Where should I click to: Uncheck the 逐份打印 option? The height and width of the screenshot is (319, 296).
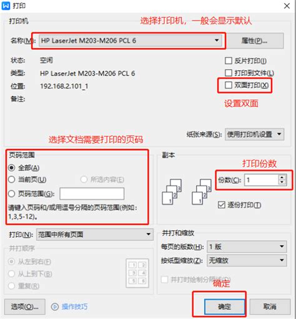coord(222,205)
